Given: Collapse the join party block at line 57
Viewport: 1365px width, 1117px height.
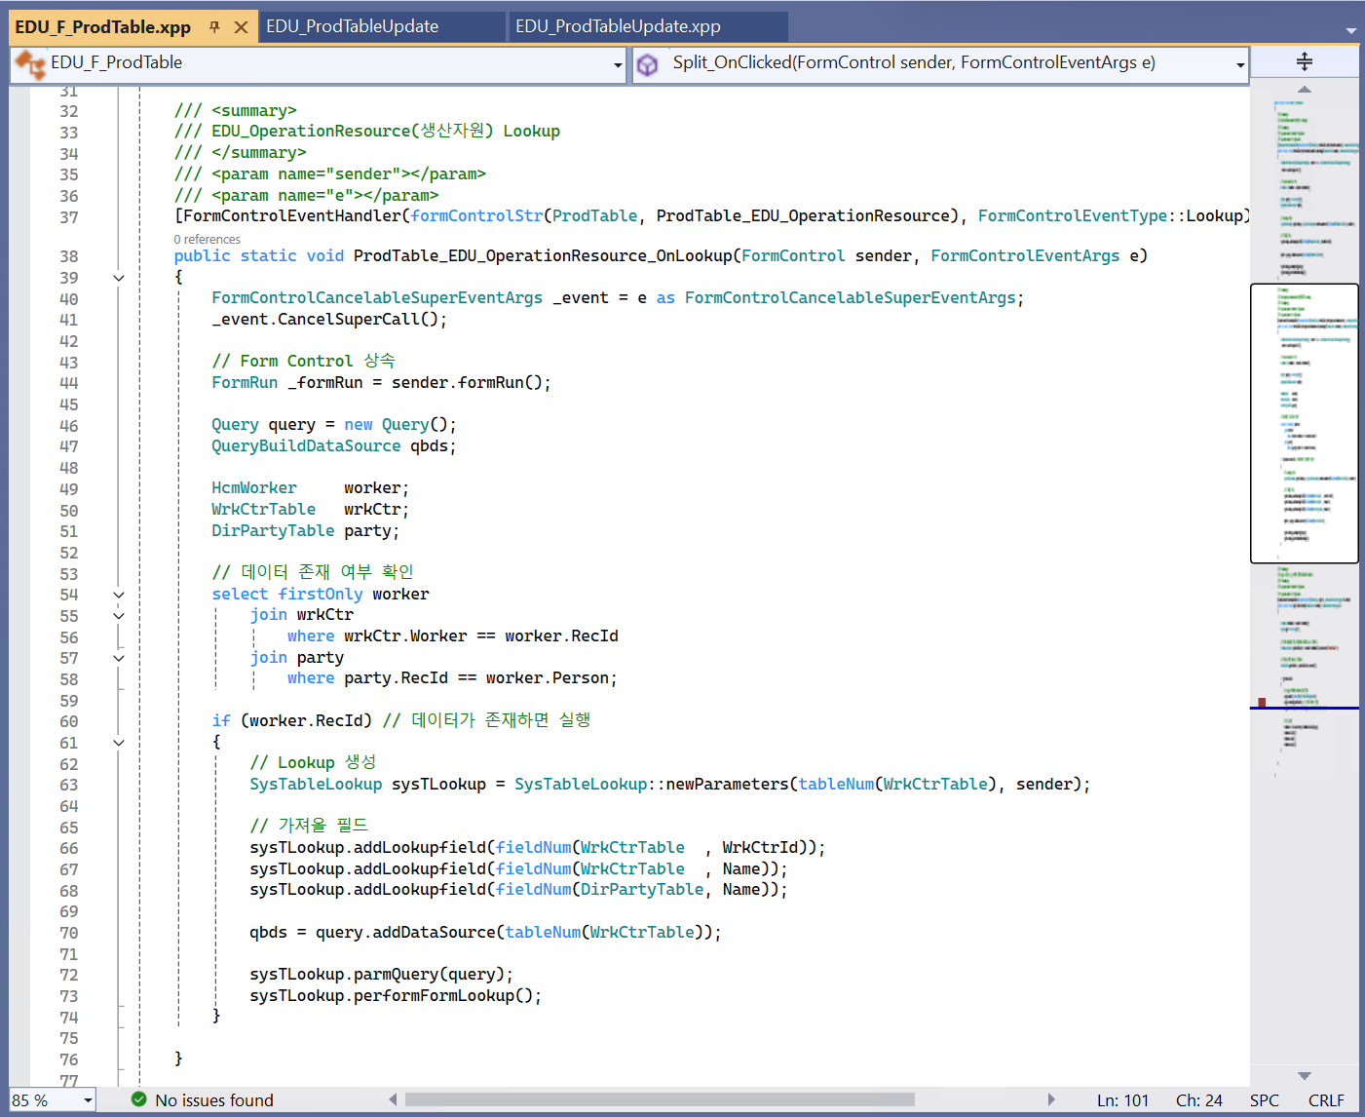Looking at the screenshot, I should click(119, 658).
